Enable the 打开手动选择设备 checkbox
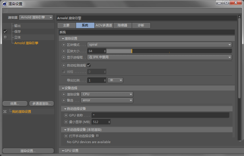This screenshot has height=156, width=244. click(97, 136)
